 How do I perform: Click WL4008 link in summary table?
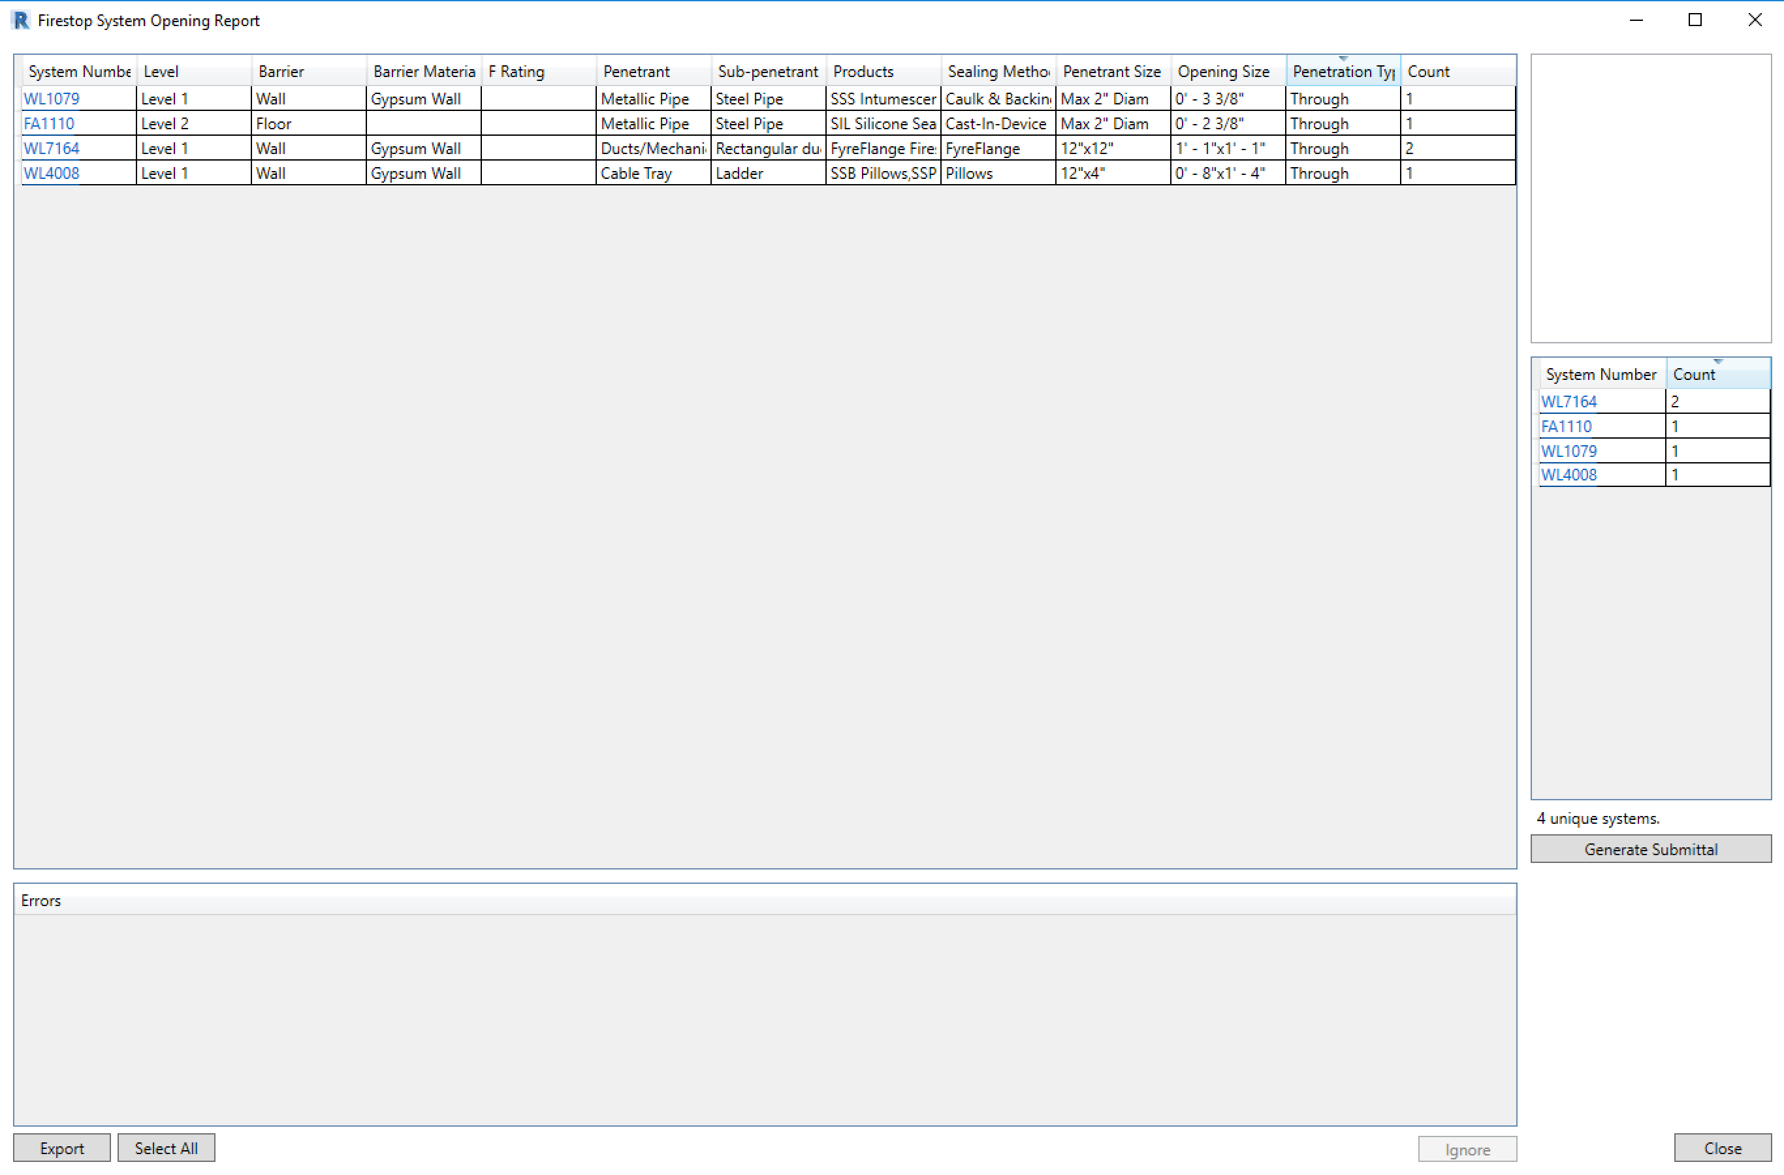coord(1568,475)
